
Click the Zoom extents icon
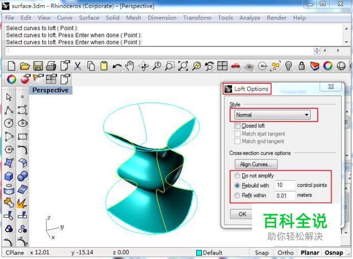point(183,66)
